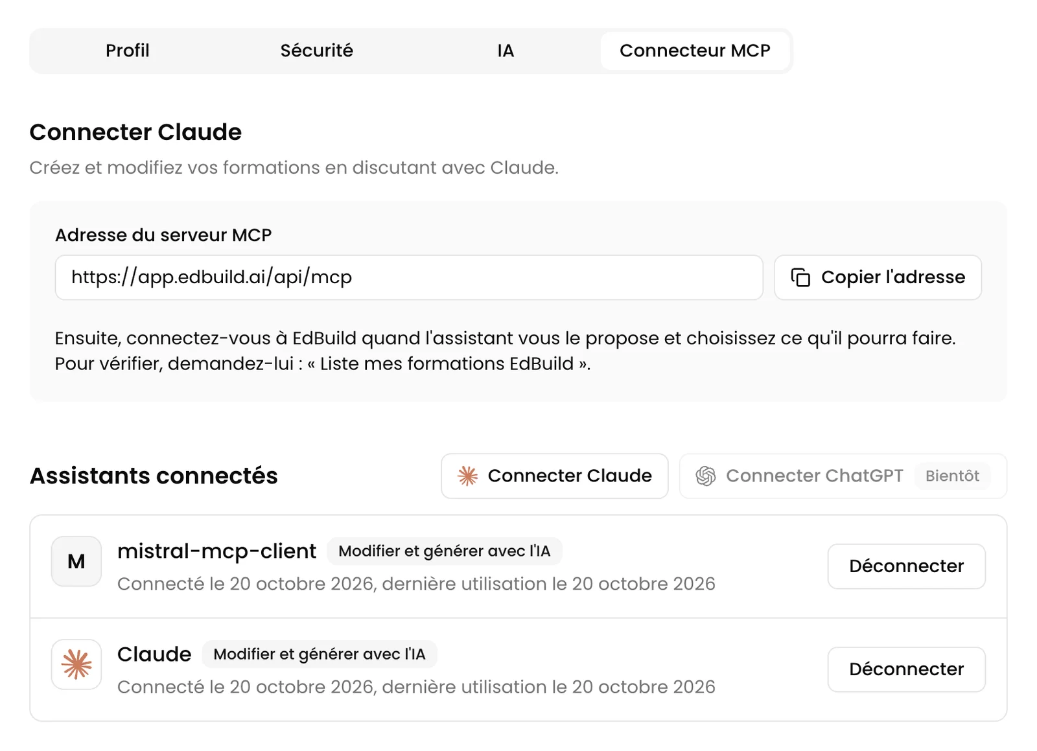Click the Claude avatar icon in the assistants list
This screenshot has width=1037, height=751.
click(x=76, y=664)
